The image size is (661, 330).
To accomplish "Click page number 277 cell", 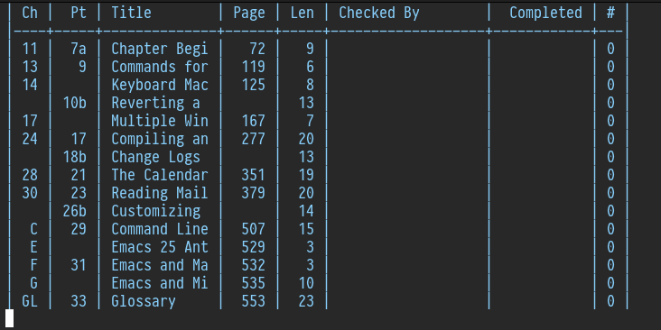I will click(254, 140).
